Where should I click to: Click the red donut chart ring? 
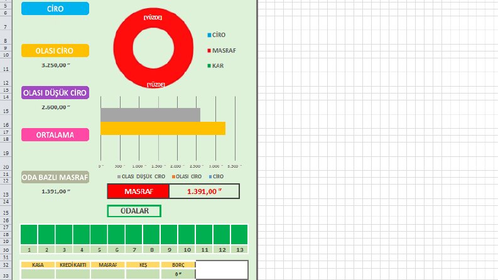[x=124, y=48]
